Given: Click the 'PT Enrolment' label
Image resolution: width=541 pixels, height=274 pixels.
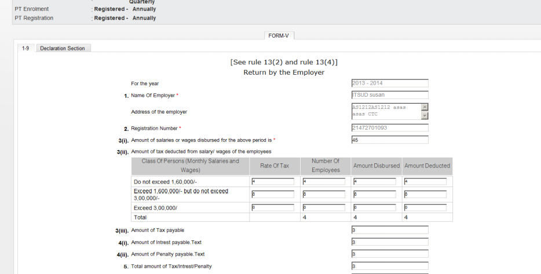Looking at the screenshot, I should pos(32,9).
